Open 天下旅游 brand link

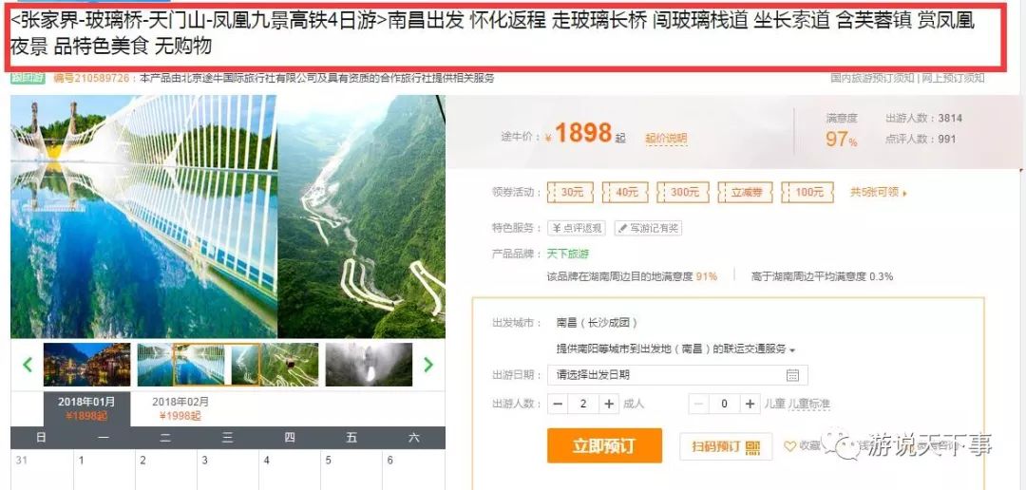(568, 254)
